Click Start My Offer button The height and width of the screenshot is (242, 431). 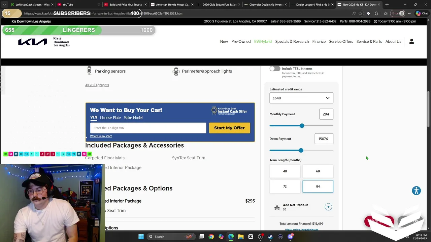[x=229, y=128]
